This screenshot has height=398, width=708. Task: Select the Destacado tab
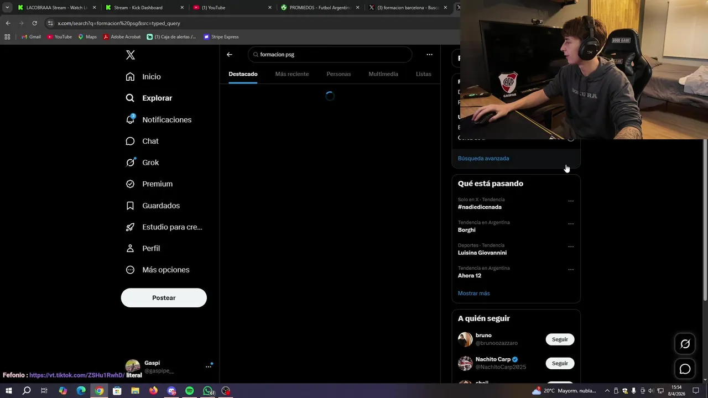click(x=243, y=74)
